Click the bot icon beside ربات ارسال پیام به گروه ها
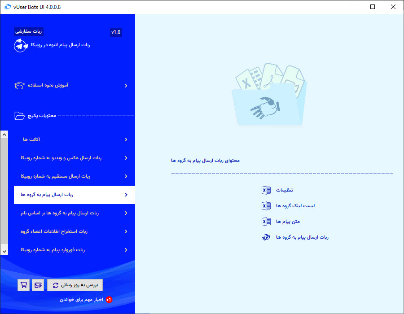This screenshot has height=314, width=404. coord(266,237)
